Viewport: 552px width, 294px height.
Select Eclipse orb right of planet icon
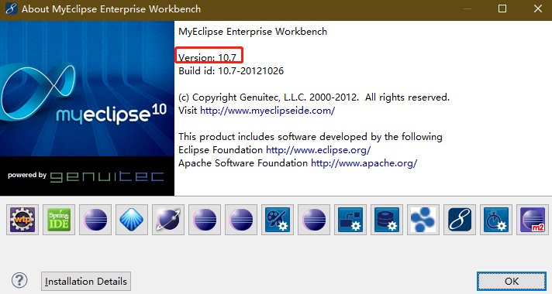pos(205,220)
